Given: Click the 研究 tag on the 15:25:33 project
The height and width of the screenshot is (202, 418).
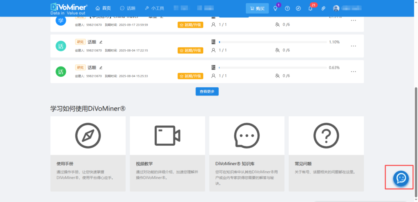Looking at the screenshot, I should click(x=80, y=67).
